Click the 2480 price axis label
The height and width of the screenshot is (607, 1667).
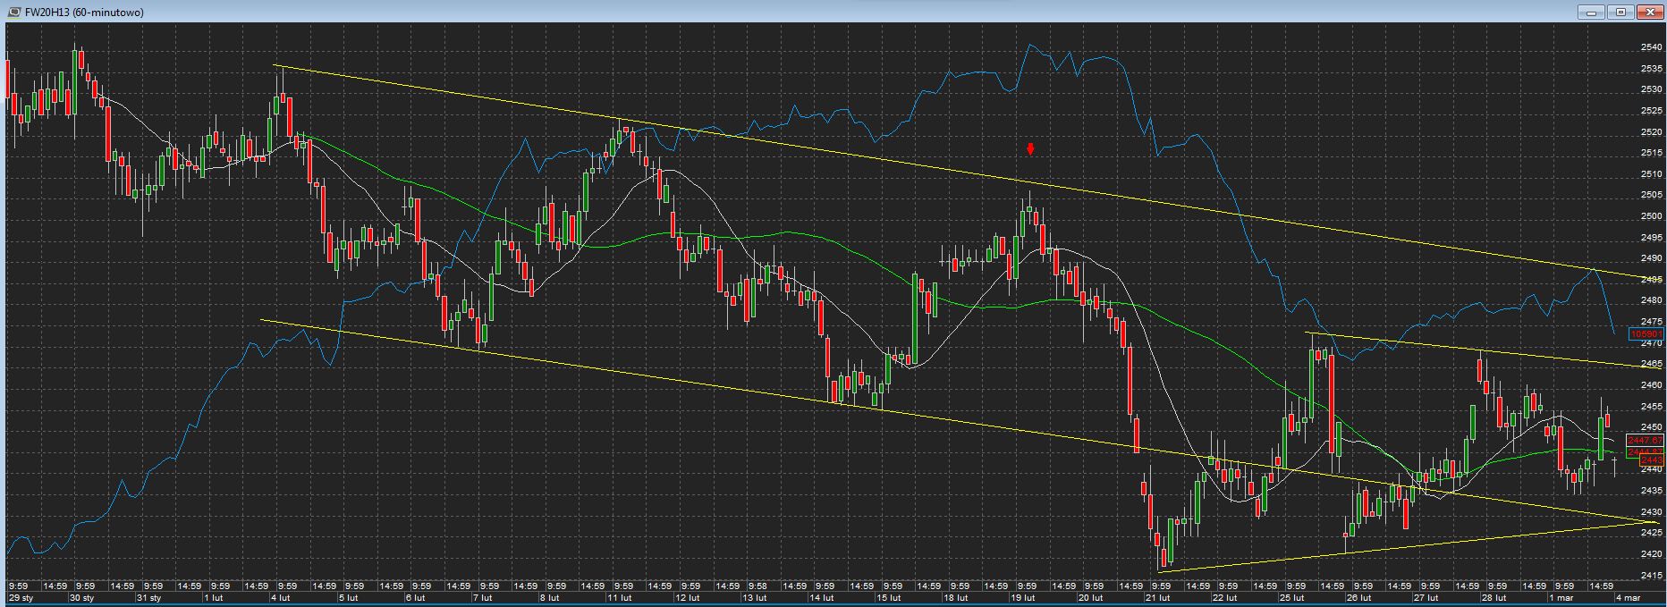(x=1651, y=300)
